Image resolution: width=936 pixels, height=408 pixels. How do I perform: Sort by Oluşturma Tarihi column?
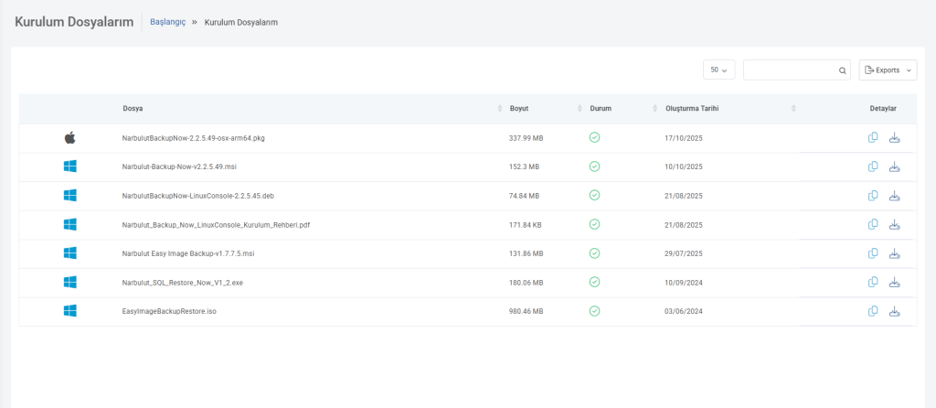[x=692, y=108]
